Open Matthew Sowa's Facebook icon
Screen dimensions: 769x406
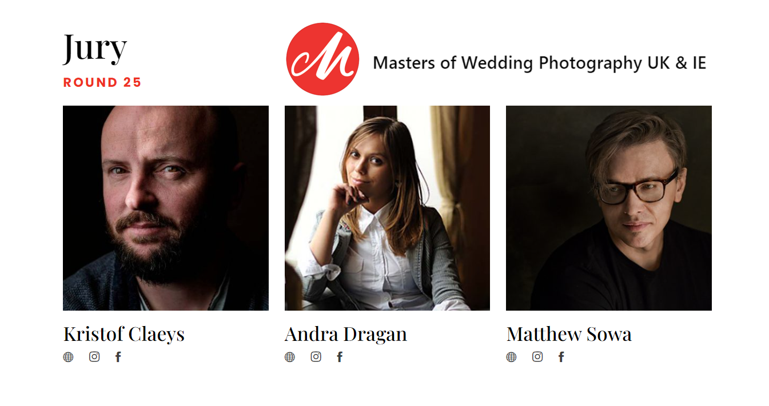pyautogui.click(x=561, y=357)
